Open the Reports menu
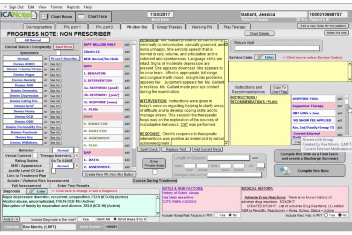The height and width of the screenshot is (235, 352). [x=73, y=6]
